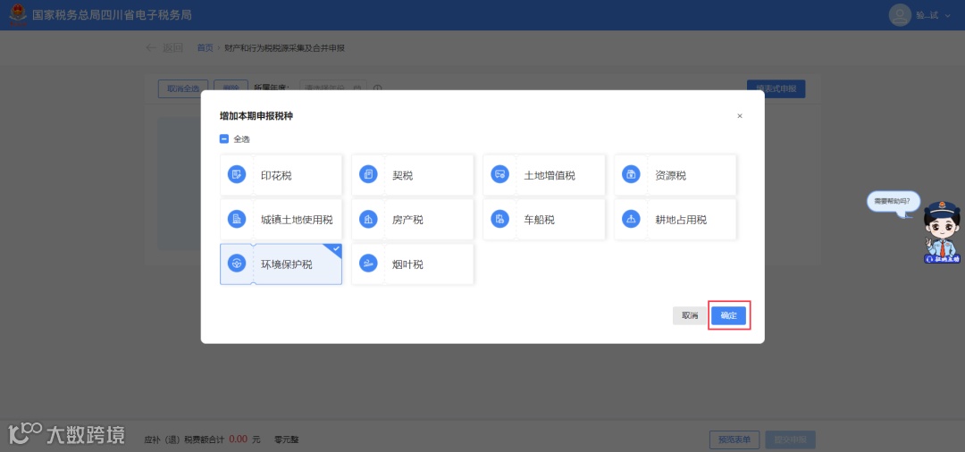Click the 财产和行为税税源采集及合并申报 breadcrumb
Viewport: 965px width, 452px height.
point(284,48)
